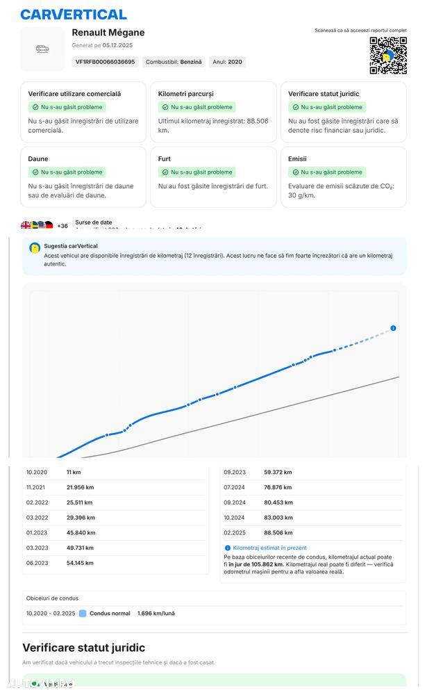Click info icon beside Kilometraj estimat
The width and height of the screenshot is (427, 695).
tap(227, 548)
